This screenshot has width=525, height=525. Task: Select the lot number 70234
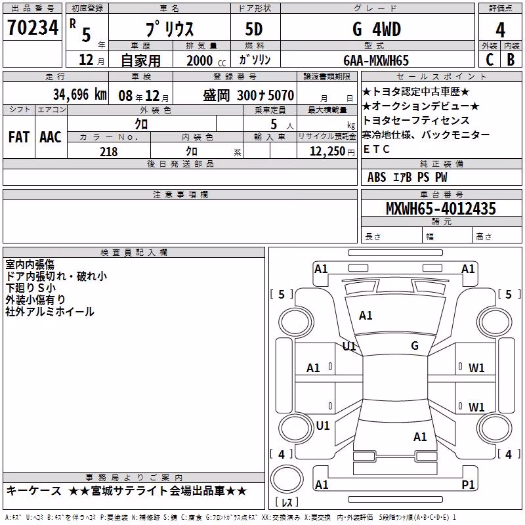32,28
